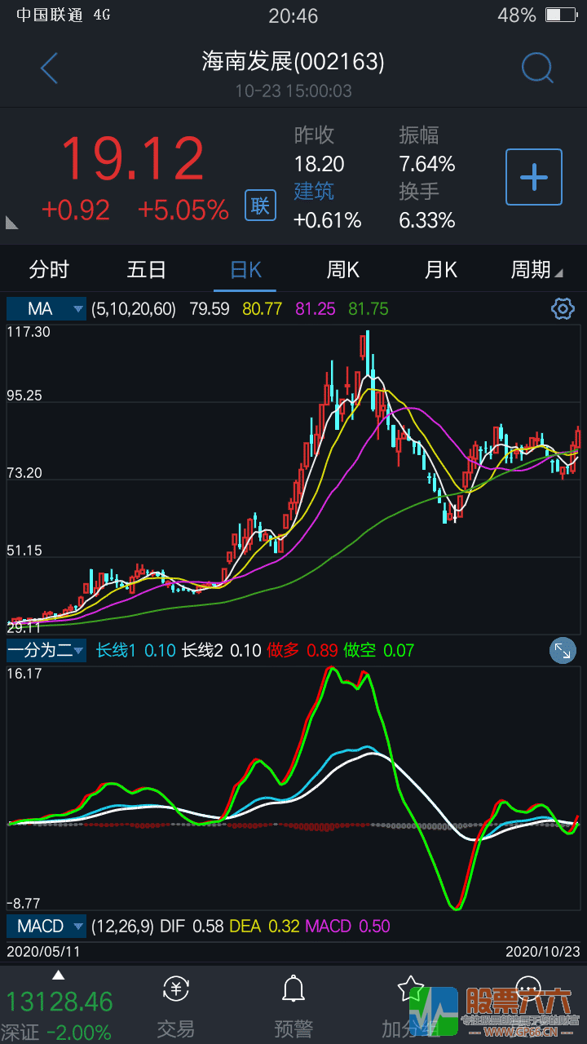The width and height of the screenshot is (587, 1044).
Task: Tap DIF value 0.58
Action: point(209,927)
